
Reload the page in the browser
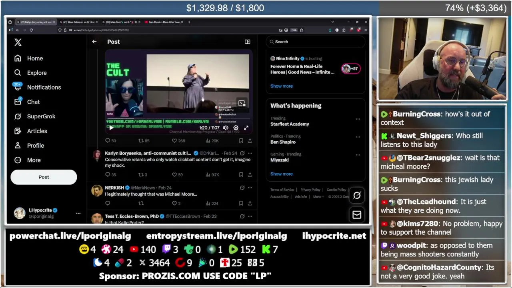(x=31, y=30)
